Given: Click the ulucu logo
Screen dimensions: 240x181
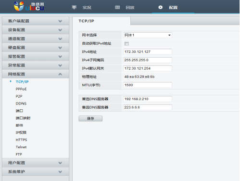Looking at the screenshot, I should [x=29, y=6].
